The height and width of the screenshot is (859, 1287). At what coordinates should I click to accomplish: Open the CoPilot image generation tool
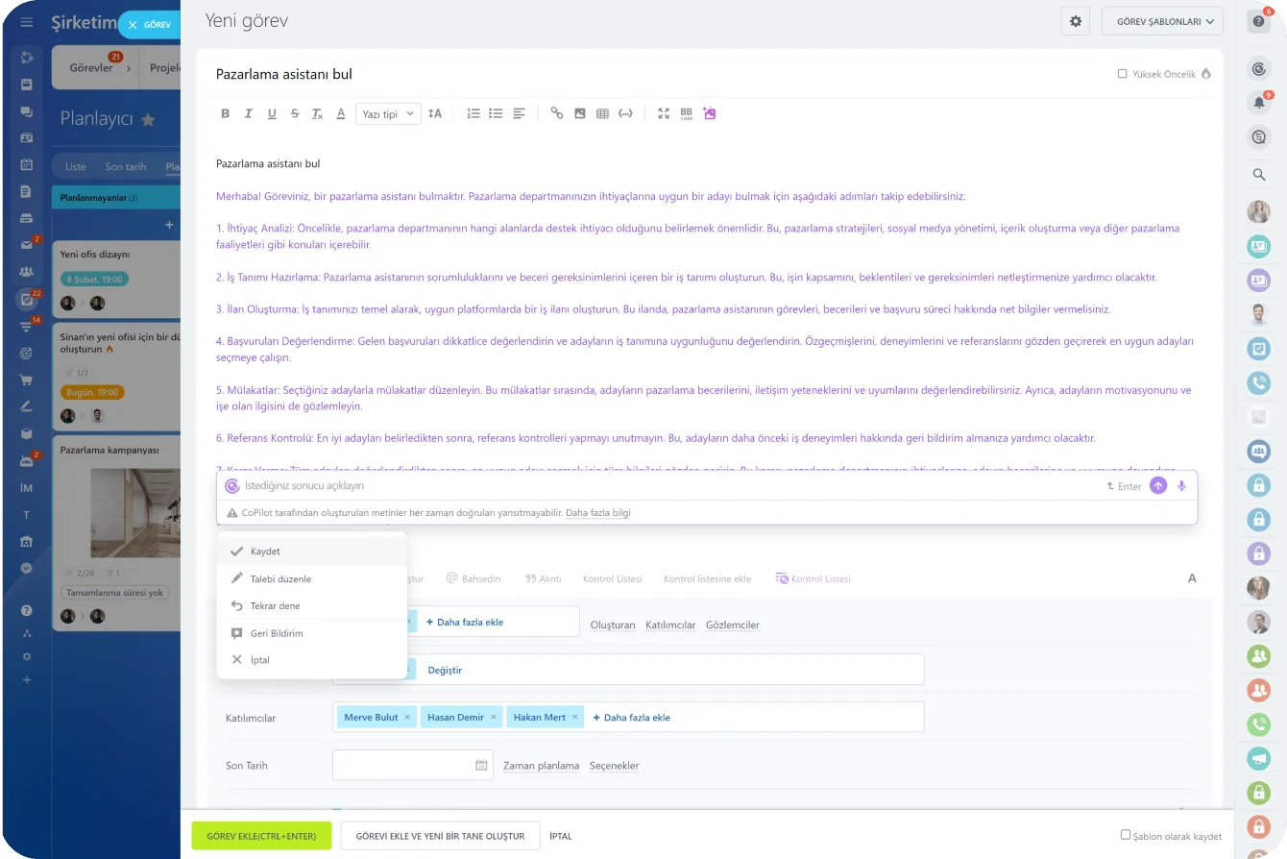[709, 112]
